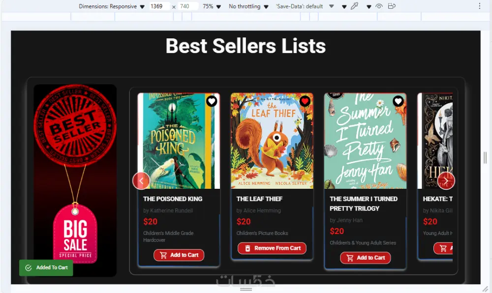Open the Dimensions: Responsive dropdown

tap(112, 6)
